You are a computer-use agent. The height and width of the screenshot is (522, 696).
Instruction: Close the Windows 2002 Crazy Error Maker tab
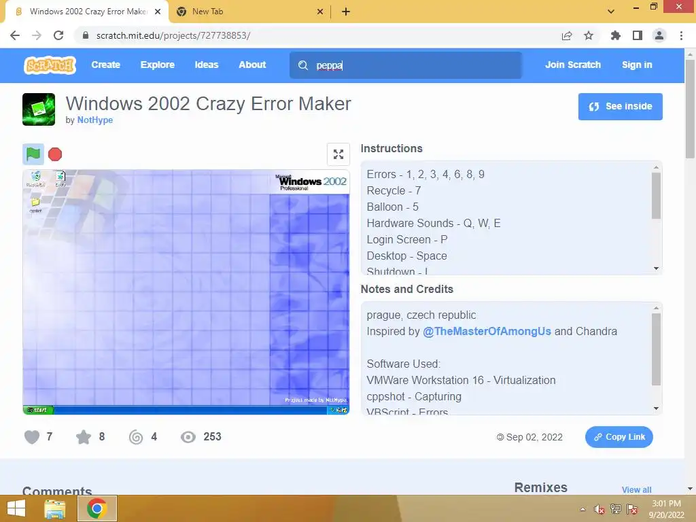(x=158, y=12)
